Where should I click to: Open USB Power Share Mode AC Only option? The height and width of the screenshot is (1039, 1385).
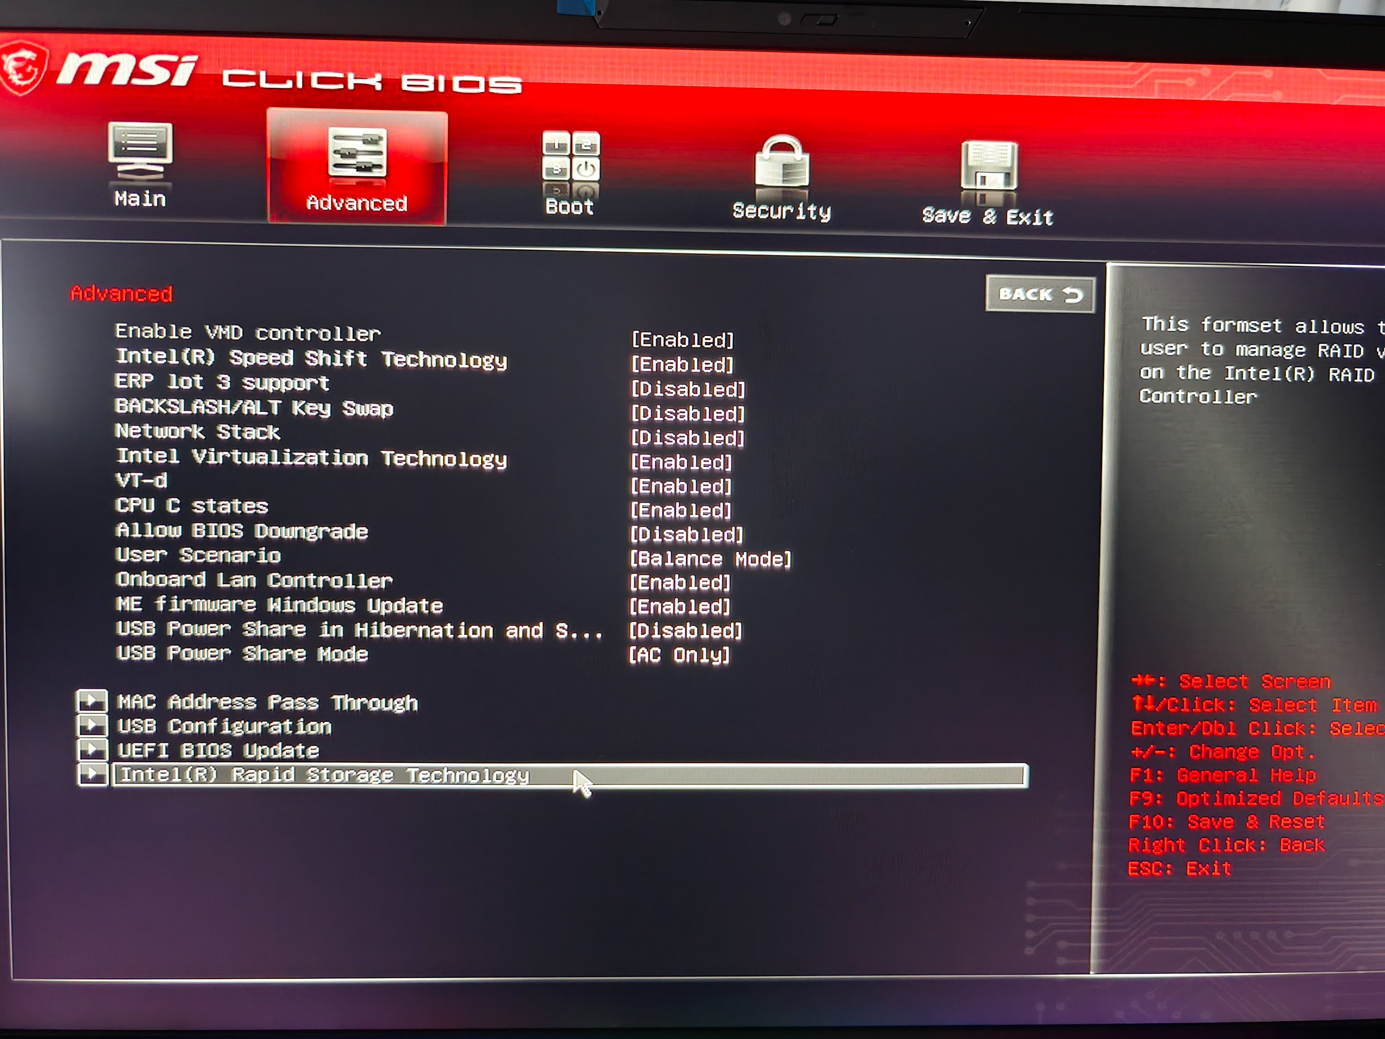679,655
